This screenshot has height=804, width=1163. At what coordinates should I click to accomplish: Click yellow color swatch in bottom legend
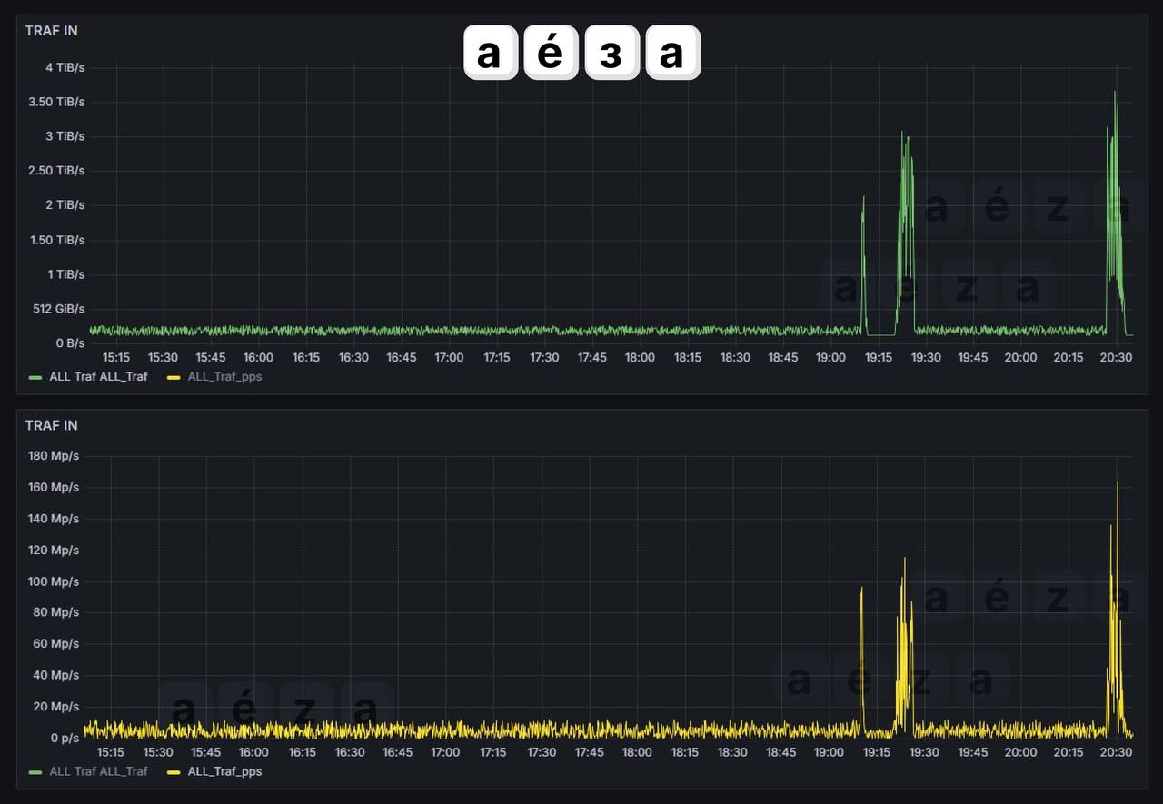pyautogui.click(x=174, y=772)
